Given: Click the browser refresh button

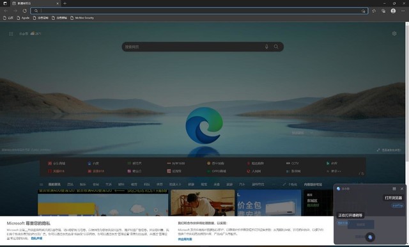Looking at the screenshot, I should [x=24, y=11].
